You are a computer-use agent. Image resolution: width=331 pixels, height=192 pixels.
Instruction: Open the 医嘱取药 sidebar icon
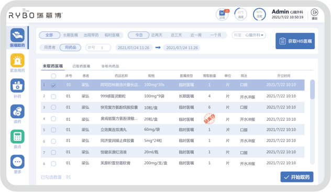[17, 35]
